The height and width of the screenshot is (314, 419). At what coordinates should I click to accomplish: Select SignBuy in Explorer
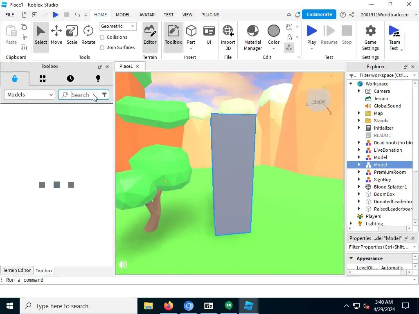[x=382, y=179]
